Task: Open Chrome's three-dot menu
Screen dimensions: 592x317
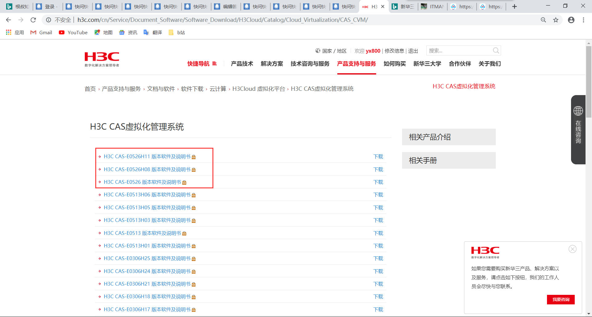Action: pos(583,20)
